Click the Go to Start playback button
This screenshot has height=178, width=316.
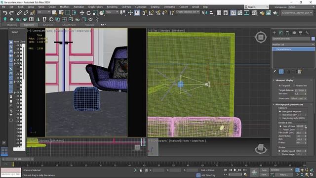pos(225,170)
